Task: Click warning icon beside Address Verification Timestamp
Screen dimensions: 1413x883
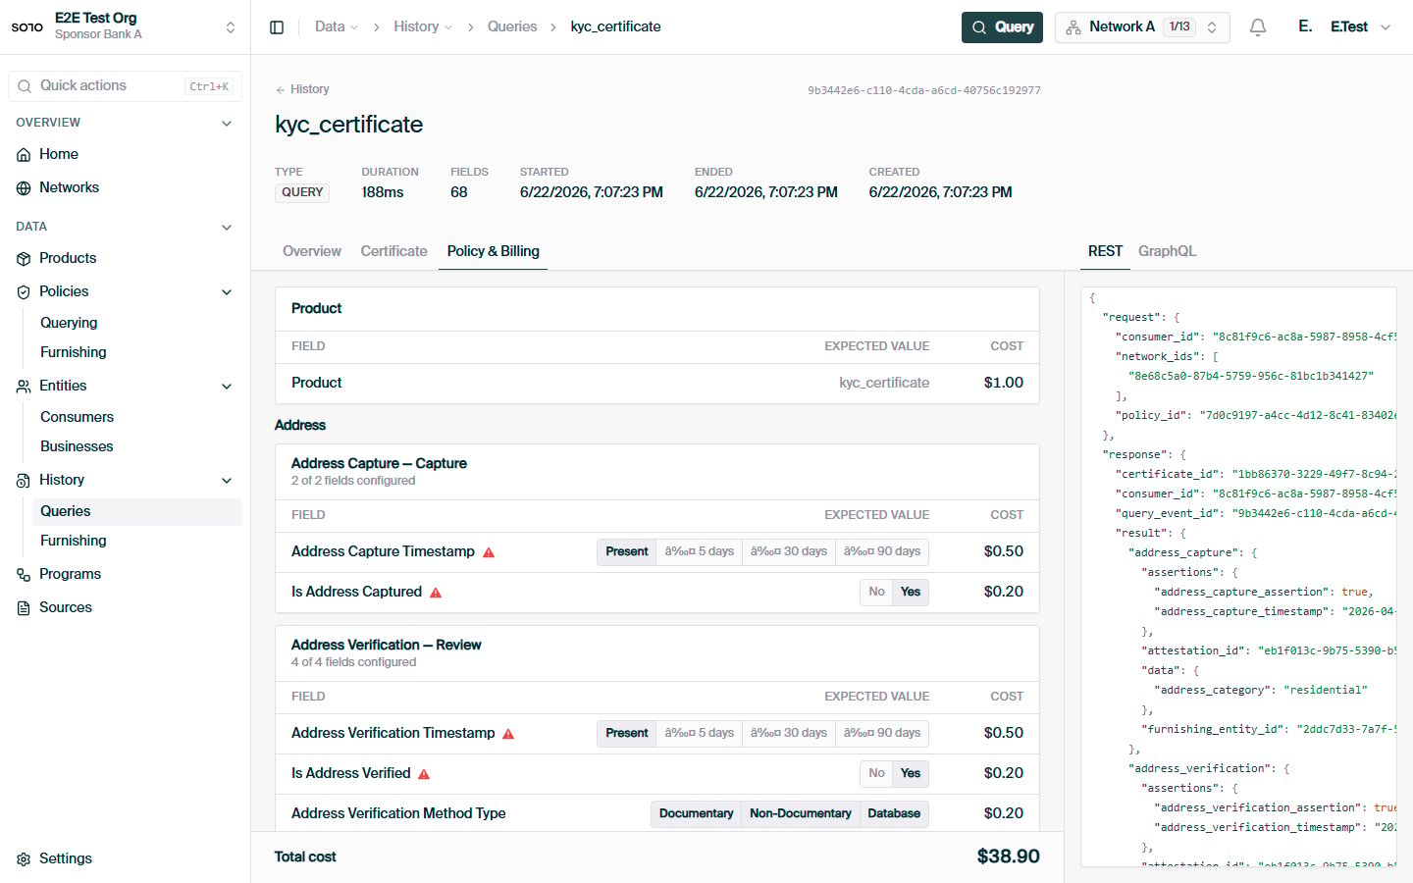Action: click(508, 734)
